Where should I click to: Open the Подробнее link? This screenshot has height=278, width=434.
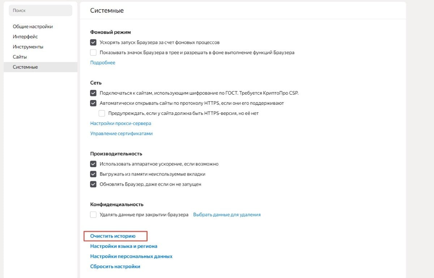click(103, 62)
